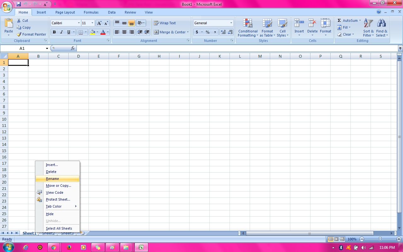Open the Paste options dropdown arrow
The width and height of the screenshot is (403, 252).
point(9,35)
